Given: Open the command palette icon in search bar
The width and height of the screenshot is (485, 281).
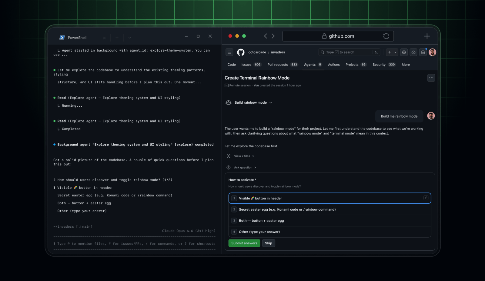Looking at the screenshot, I should click(376, 52).
